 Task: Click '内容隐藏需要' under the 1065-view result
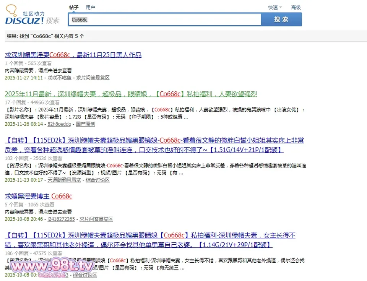coord(19,212)
